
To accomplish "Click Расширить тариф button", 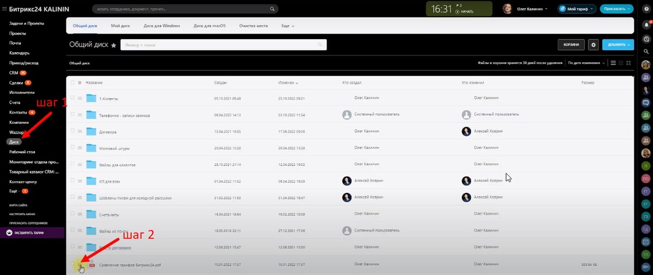I will [x=32, y=233].
